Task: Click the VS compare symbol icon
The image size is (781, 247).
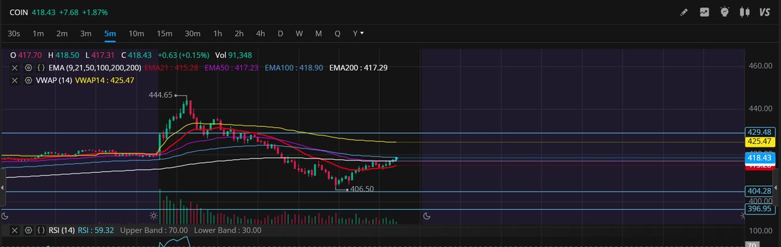Action: [765, 12]
